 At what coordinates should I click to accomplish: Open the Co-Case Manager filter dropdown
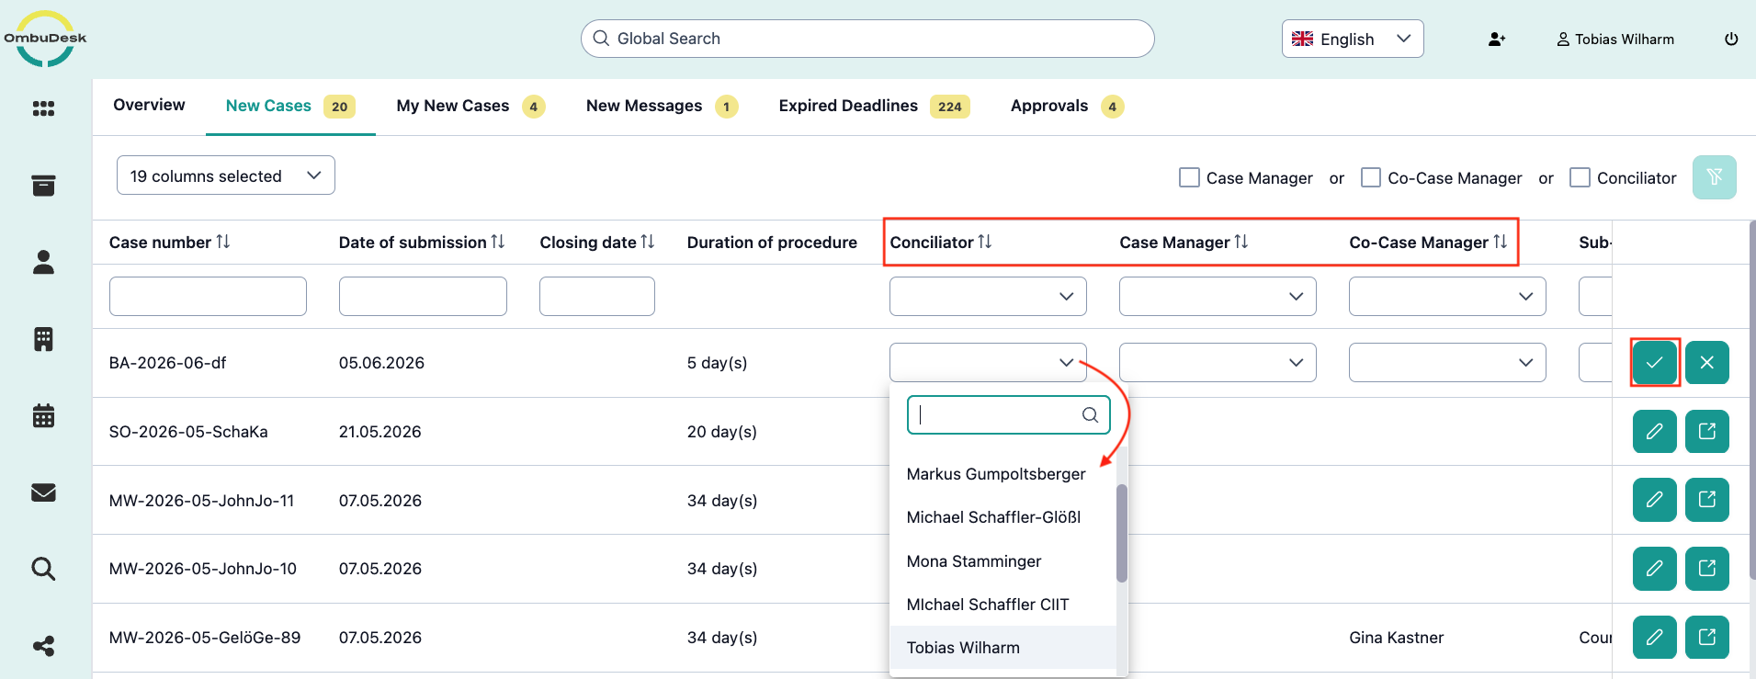(1447, 296)
